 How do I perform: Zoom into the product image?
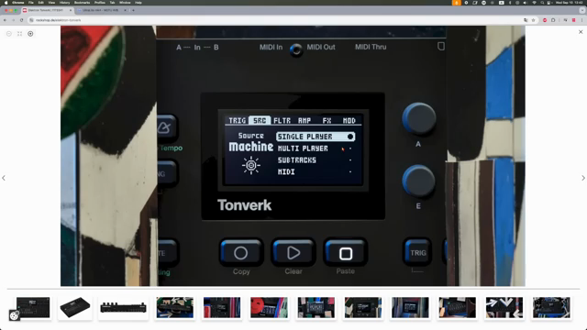[x=30, y=34]
